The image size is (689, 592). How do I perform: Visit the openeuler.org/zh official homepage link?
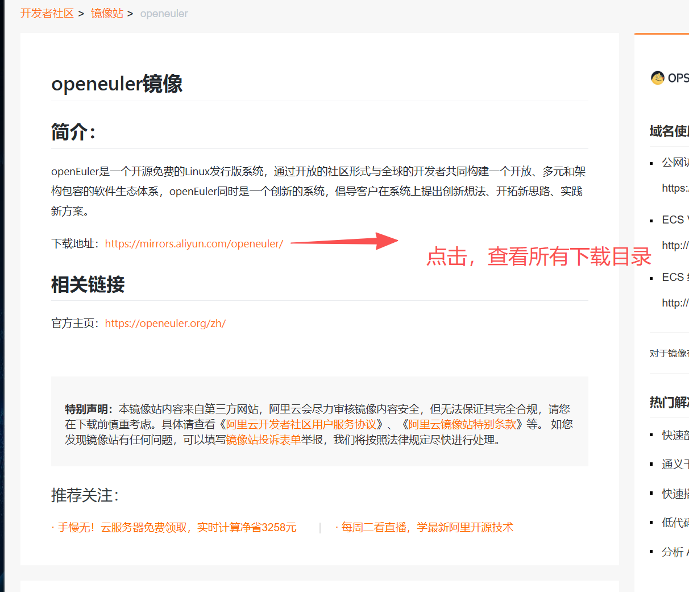click(x=165, y=323)
